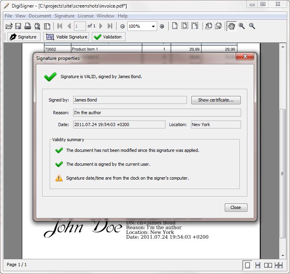Click the Signed by field
Image resolution: width=290 pixels, height=274 pixels.
pyautogui.click(x=130, y=100)
